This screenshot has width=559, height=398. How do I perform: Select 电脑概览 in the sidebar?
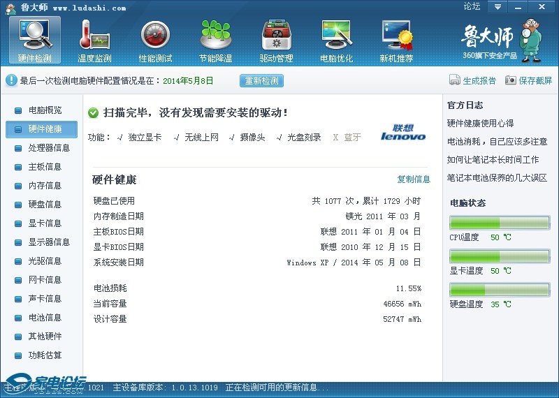click(x=45, y=110)
